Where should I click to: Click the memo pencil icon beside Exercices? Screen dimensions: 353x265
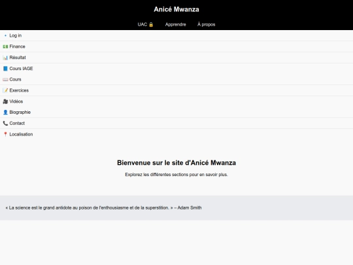[5, 90]
